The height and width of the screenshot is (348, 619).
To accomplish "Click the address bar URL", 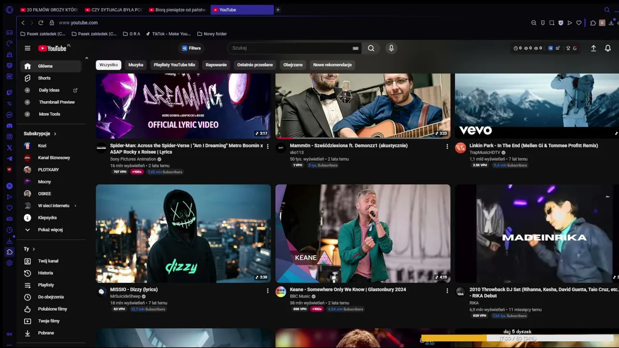I will click(78, 23).
